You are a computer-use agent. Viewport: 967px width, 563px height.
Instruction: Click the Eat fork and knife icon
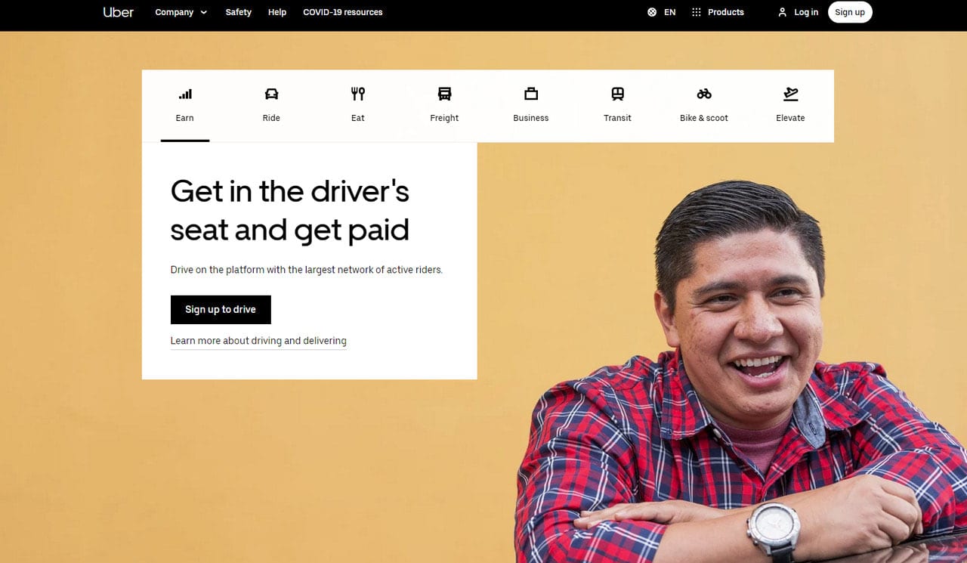[358, 94]
